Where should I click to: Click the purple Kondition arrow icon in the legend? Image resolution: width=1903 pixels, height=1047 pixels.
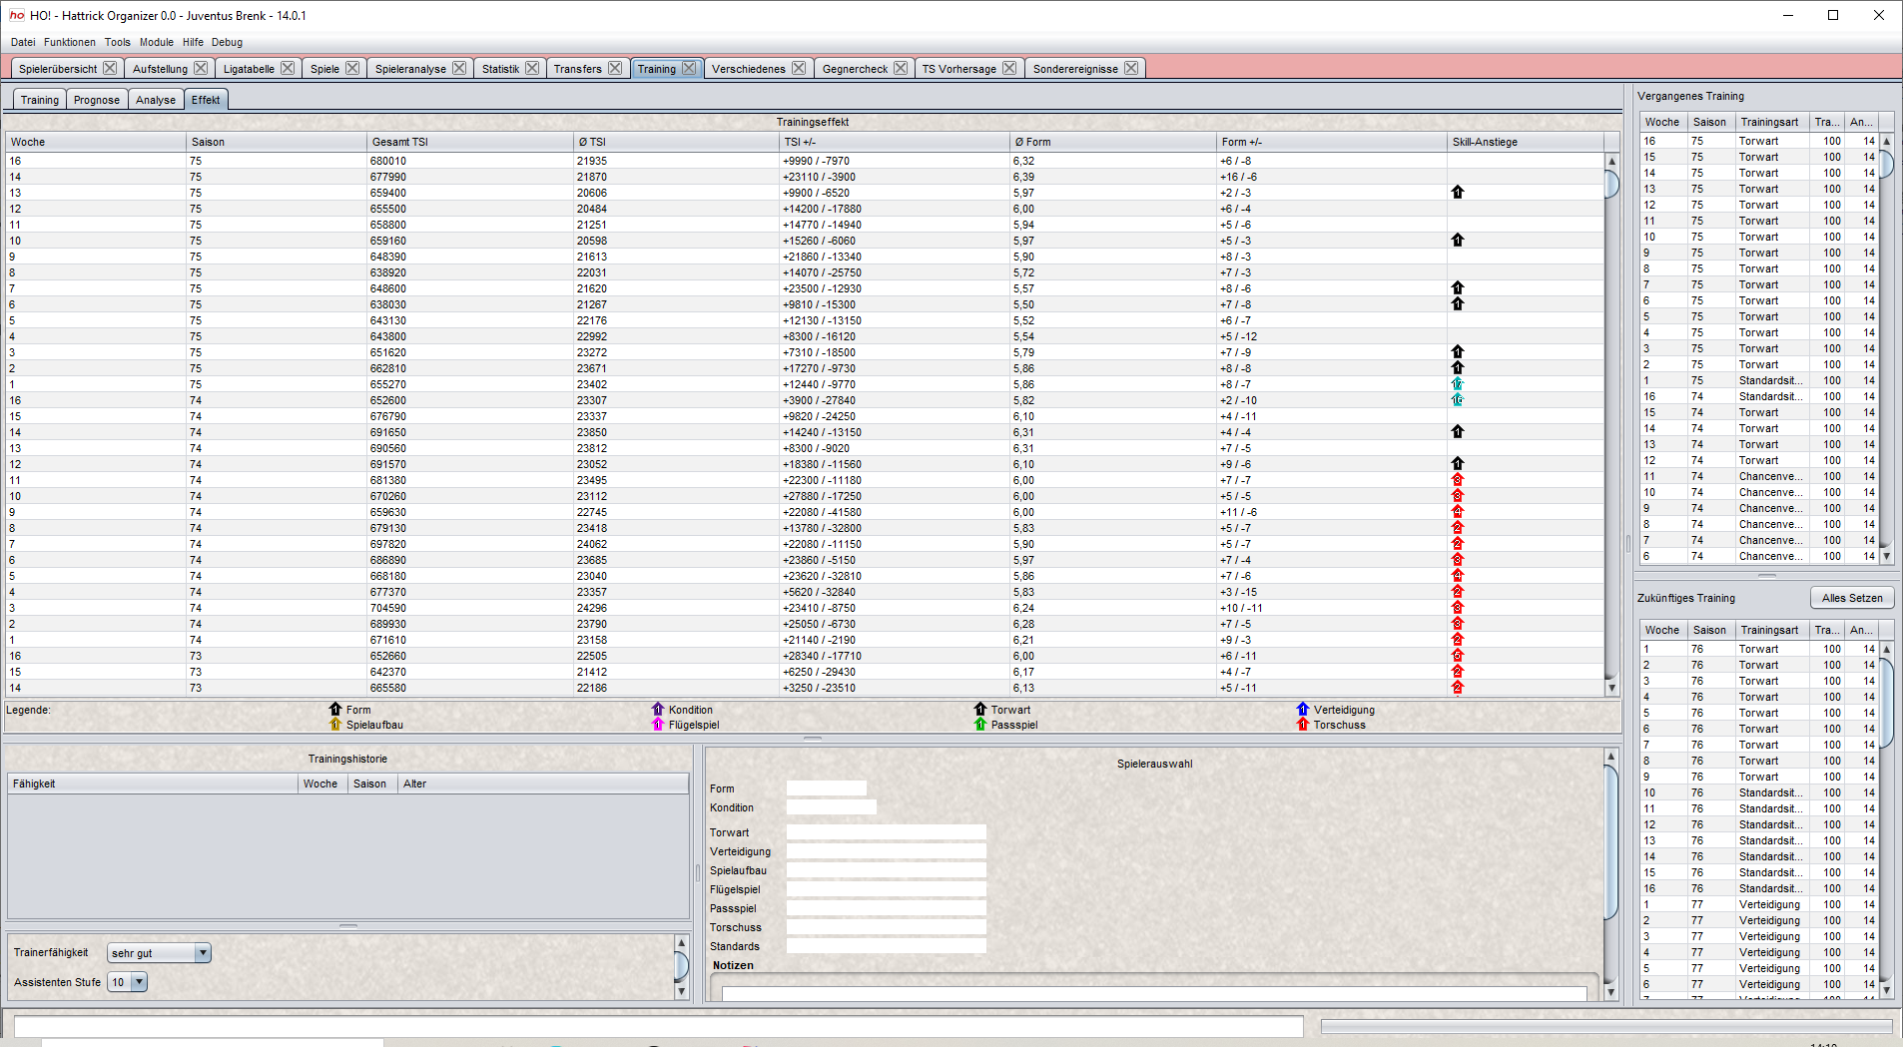(656, 710)
